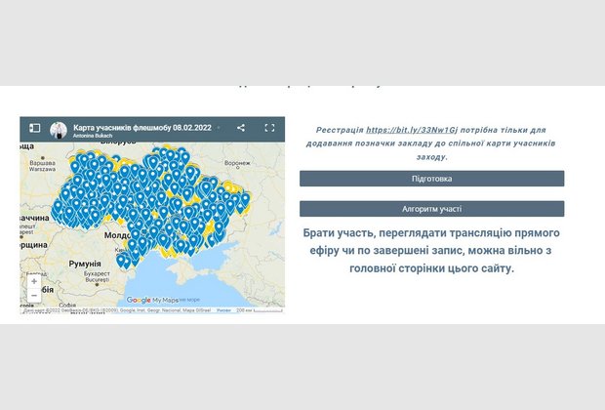This screenshot has height=410, width=605.
Task: Share the flashmob participants map
Action: click(x=241, y=128)
